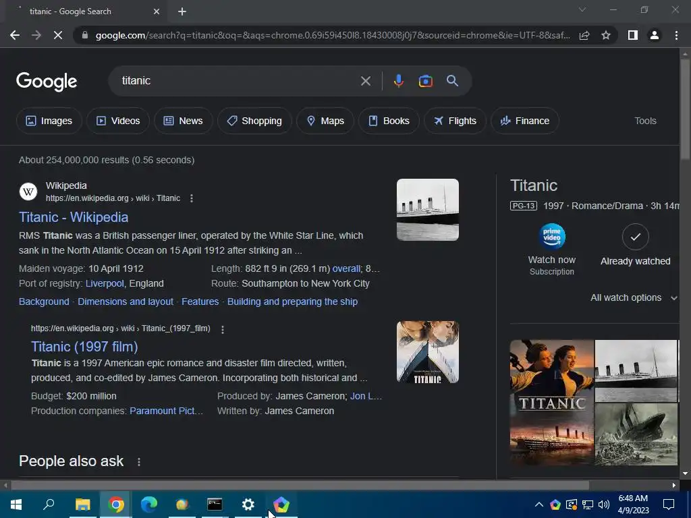Open more options for Titanic_(1997_film) result
Viewport: 691px width, 518px height.
(x=223, y=329)
